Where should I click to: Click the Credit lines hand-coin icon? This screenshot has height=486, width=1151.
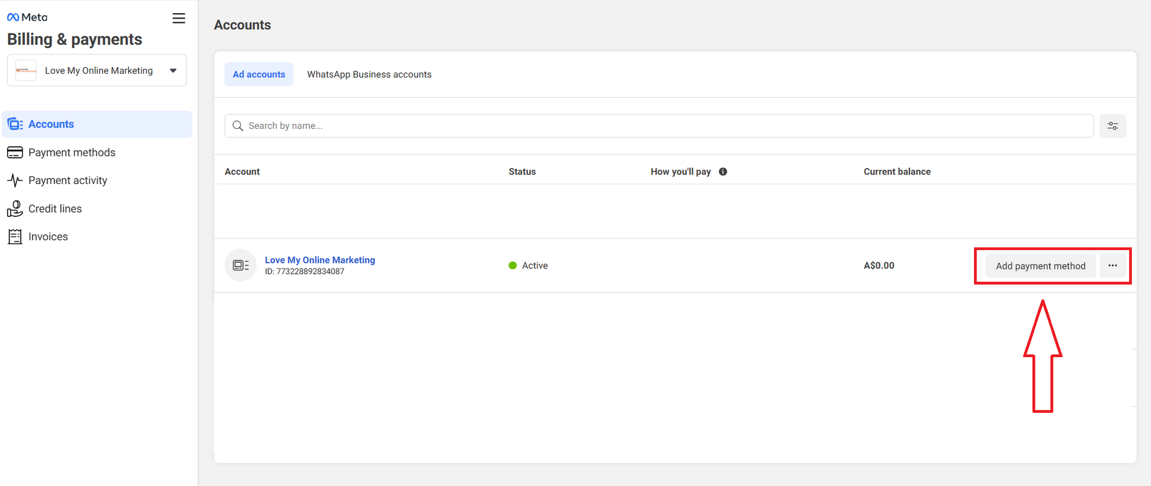pyautogui.click(x=15, y=209)
